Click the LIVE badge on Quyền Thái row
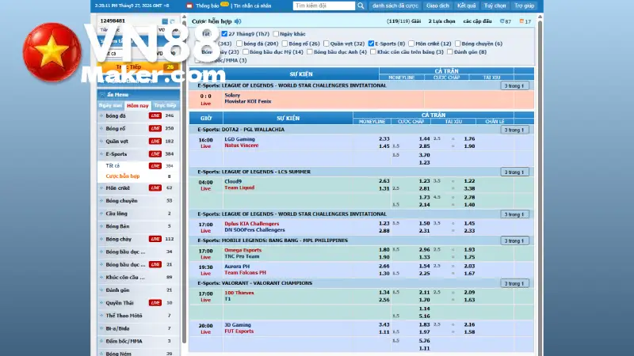This screenshot has width=634, height=356. tap(155, 303)
